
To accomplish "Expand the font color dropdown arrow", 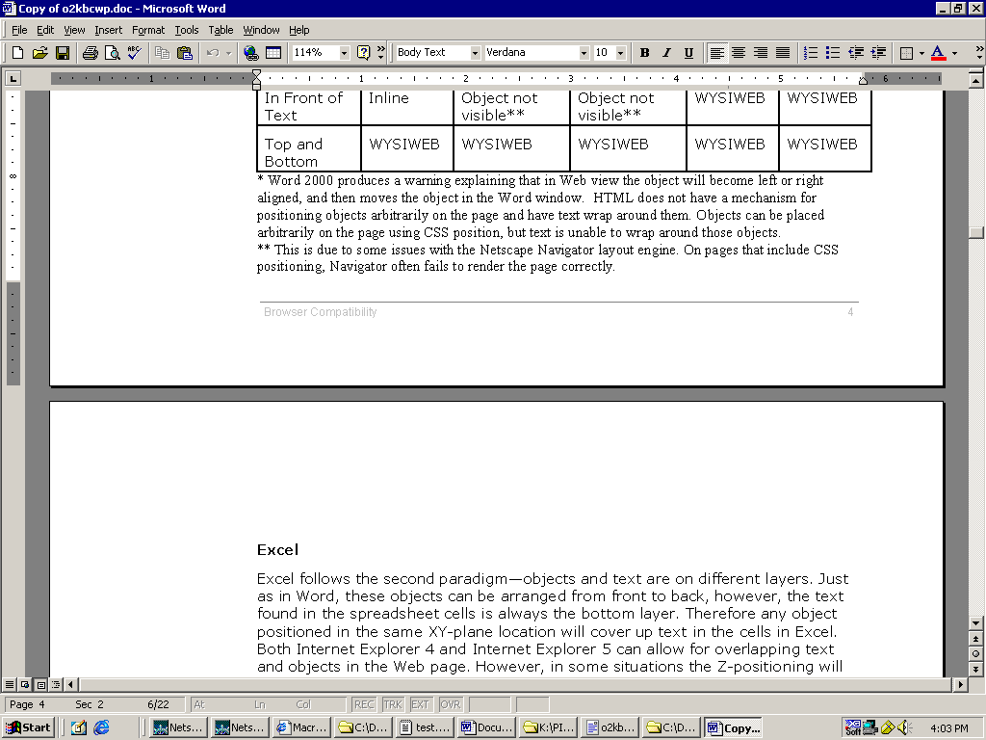I will coord(954,53).
